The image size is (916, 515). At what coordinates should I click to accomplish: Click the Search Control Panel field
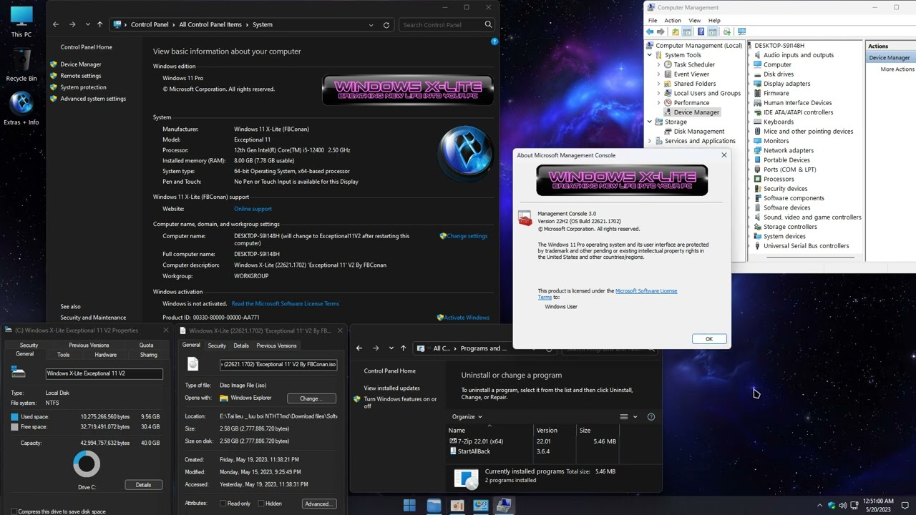point(447,24)
